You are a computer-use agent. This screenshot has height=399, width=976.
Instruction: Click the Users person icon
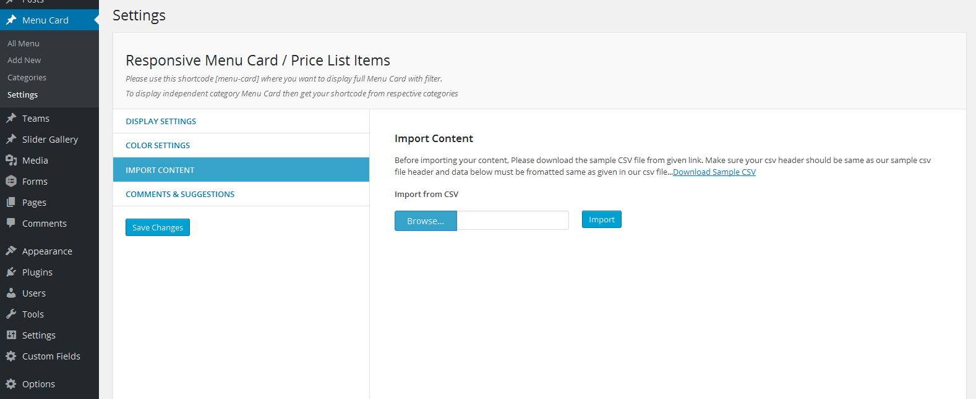pyautogui.click(x=11, y=293)
